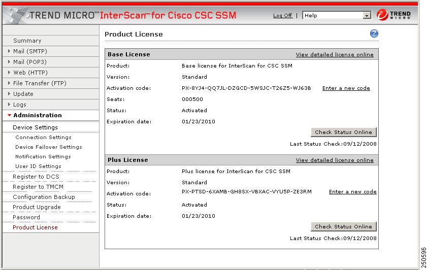Open Mail (SMTP) section

(30, 51)
